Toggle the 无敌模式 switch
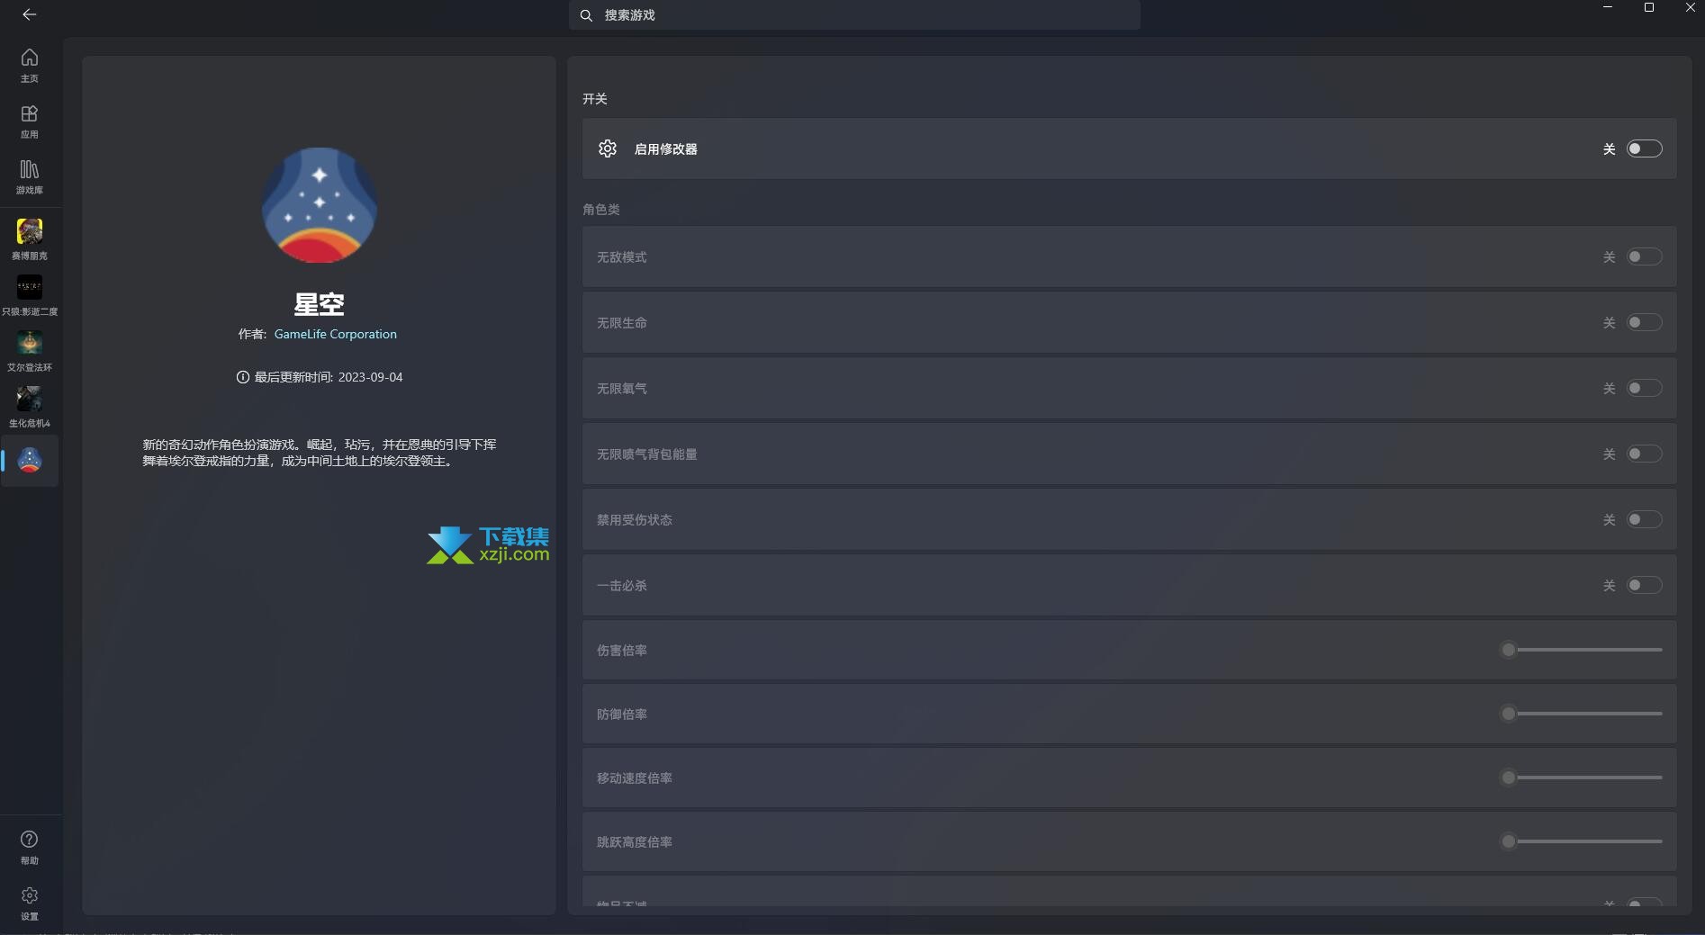Viewport: 1705px width, 935px height. (x=1644, y=256)
